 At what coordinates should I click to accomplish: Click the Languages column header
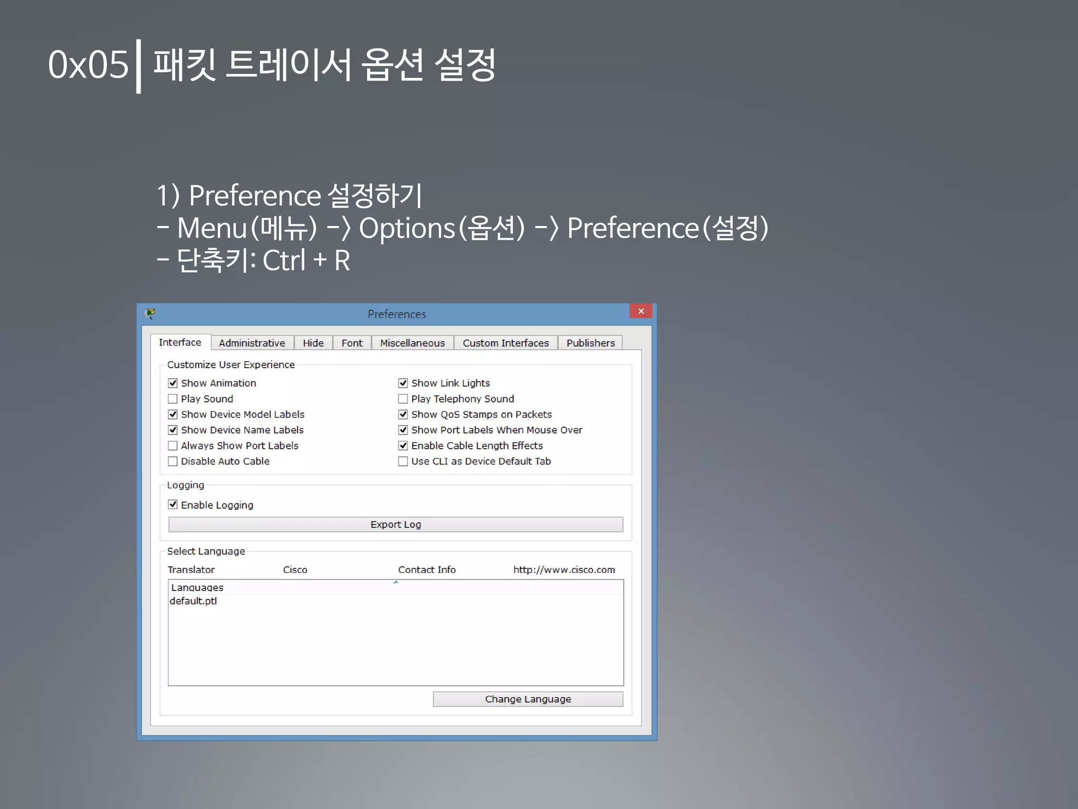(x=396, y=587)
